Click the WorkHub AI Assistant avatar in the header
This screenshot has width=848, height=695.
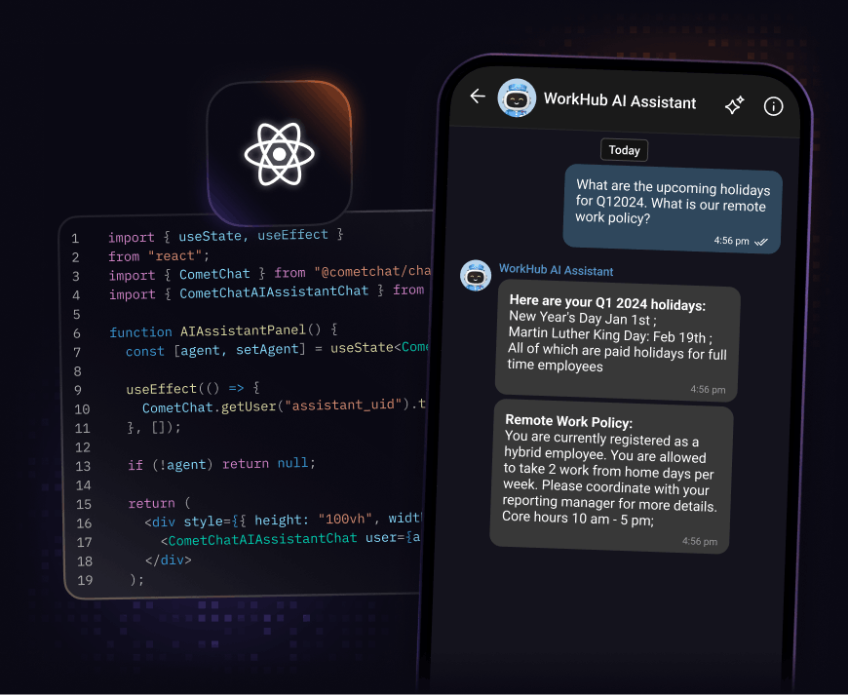(x=517, y=97)
